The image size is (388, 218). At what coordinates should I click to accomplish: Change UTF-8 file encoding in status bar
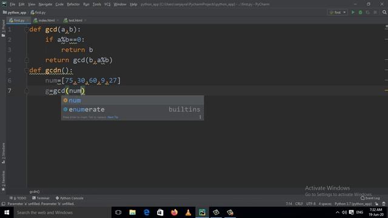(x=311, y=204)
